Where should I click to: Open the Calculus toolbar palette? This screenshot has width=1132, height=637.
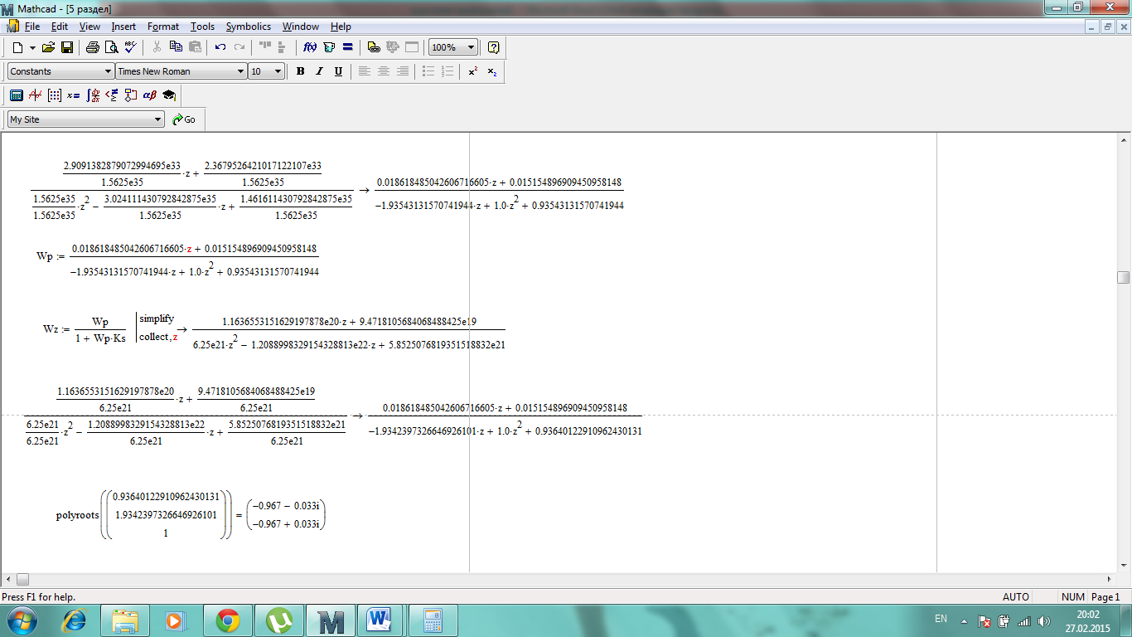pos(93,95)
